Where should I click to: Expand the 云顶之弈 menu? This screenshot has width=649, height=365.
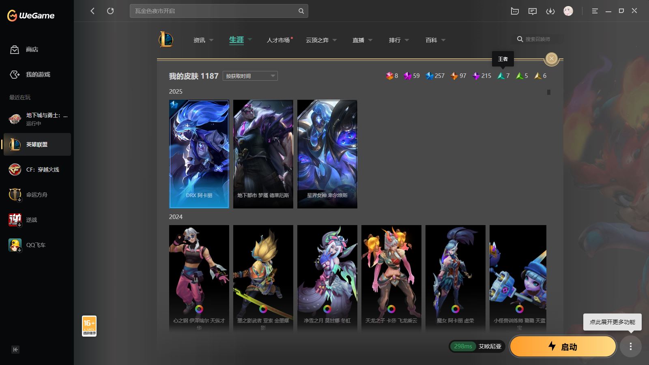(x=321, y=40)
